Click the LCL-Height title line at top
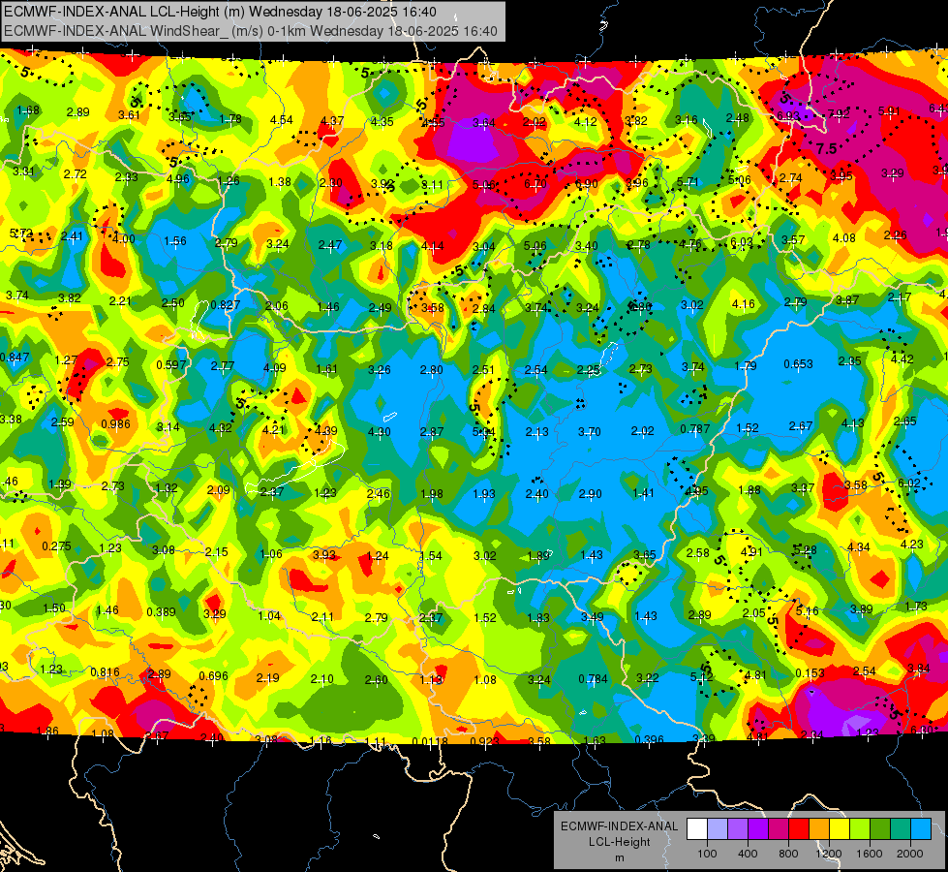The image size is (948, 872). (x=220, y=12)
